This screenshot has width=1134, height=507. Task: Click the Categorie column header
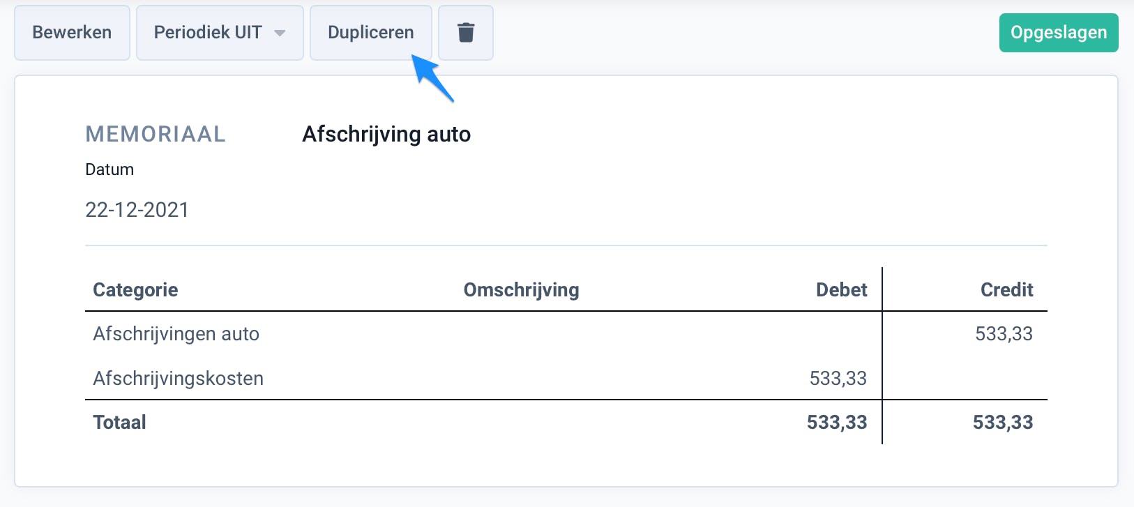(135, 289)
